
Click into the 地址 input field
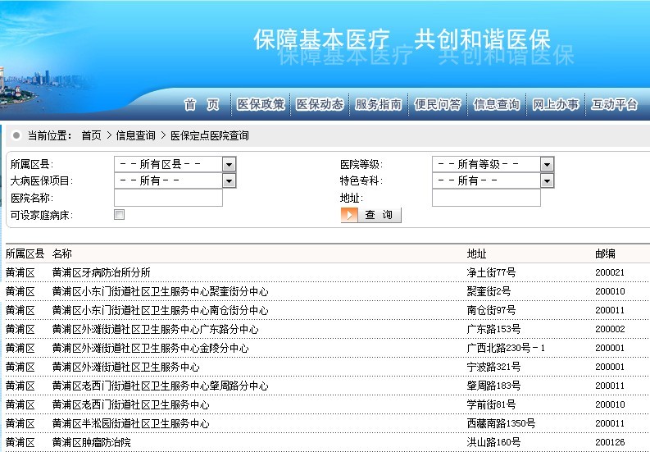pyautogui.click(x=486, y=198)
